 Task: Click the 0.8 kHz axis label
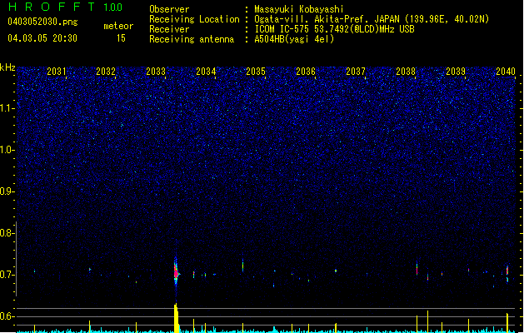point(7,233)
